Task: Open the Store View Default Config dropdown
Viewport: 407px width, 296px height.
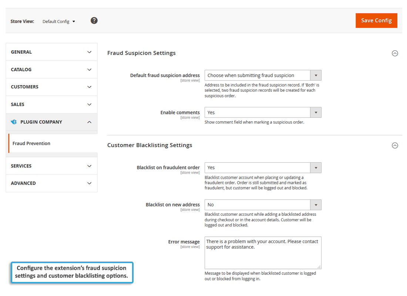Action: coord(59,21)
